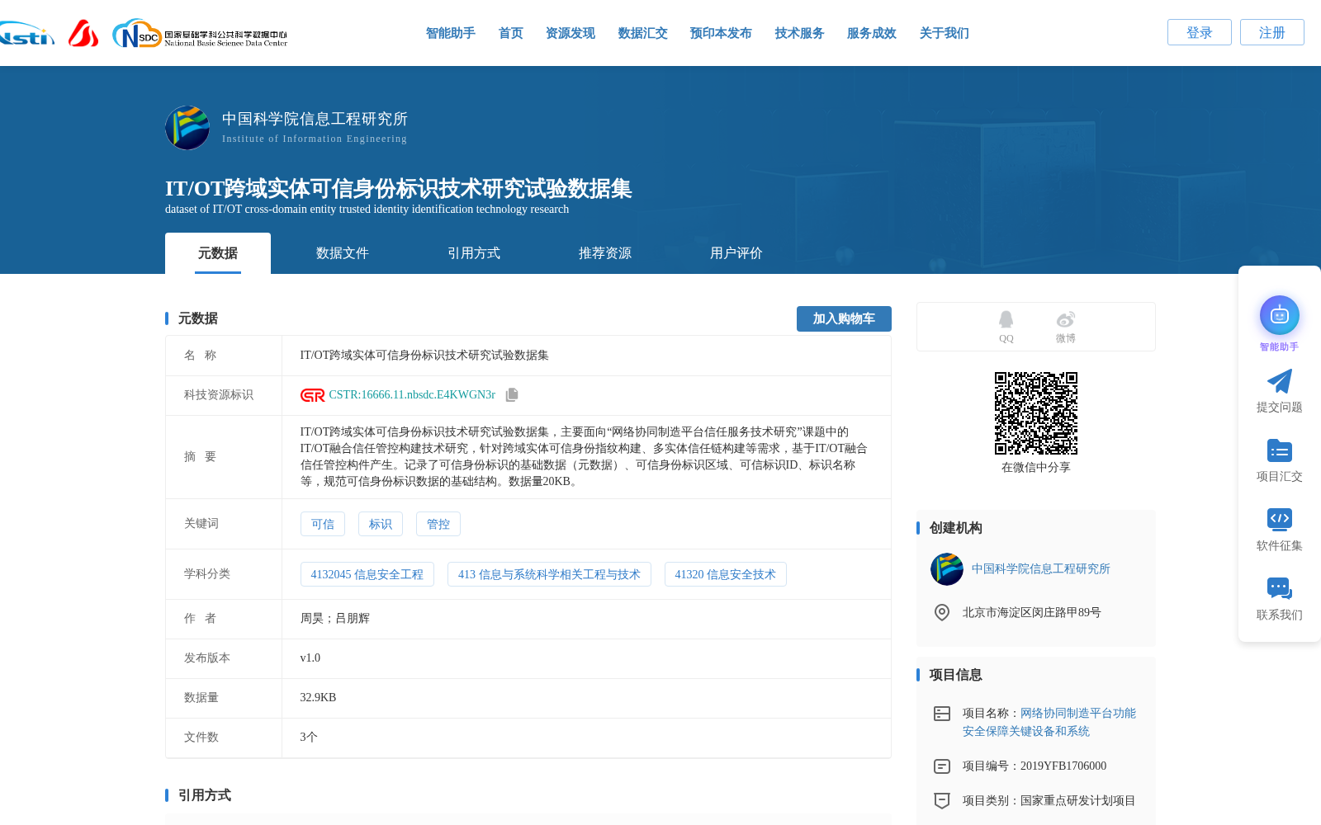Open the 服务成效 navigation item

click(871, 33)
